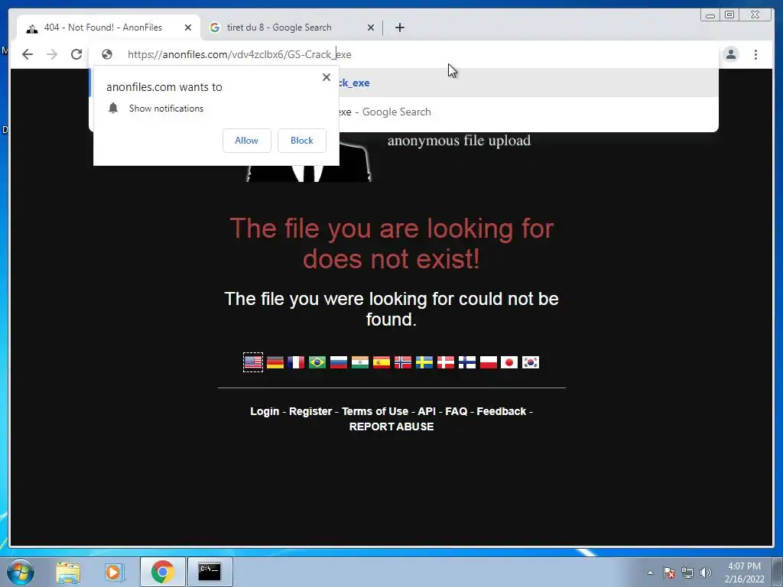Viewport: 783px width, 587px height.
Task: Select the Finnish flag language
Action: 467,362
